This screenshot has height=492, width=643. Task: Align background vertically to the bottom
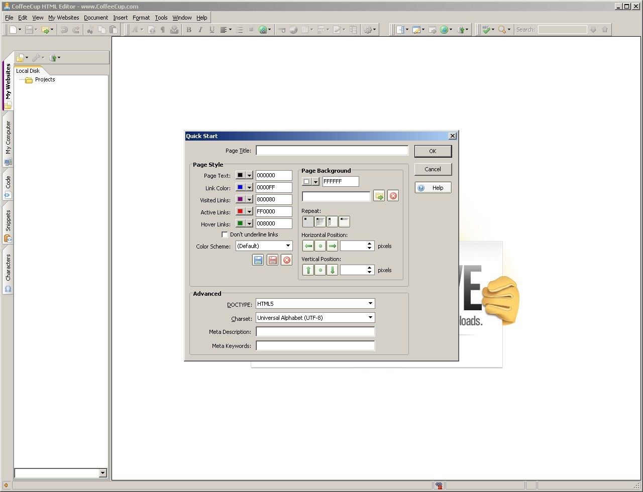pos(332,270)
